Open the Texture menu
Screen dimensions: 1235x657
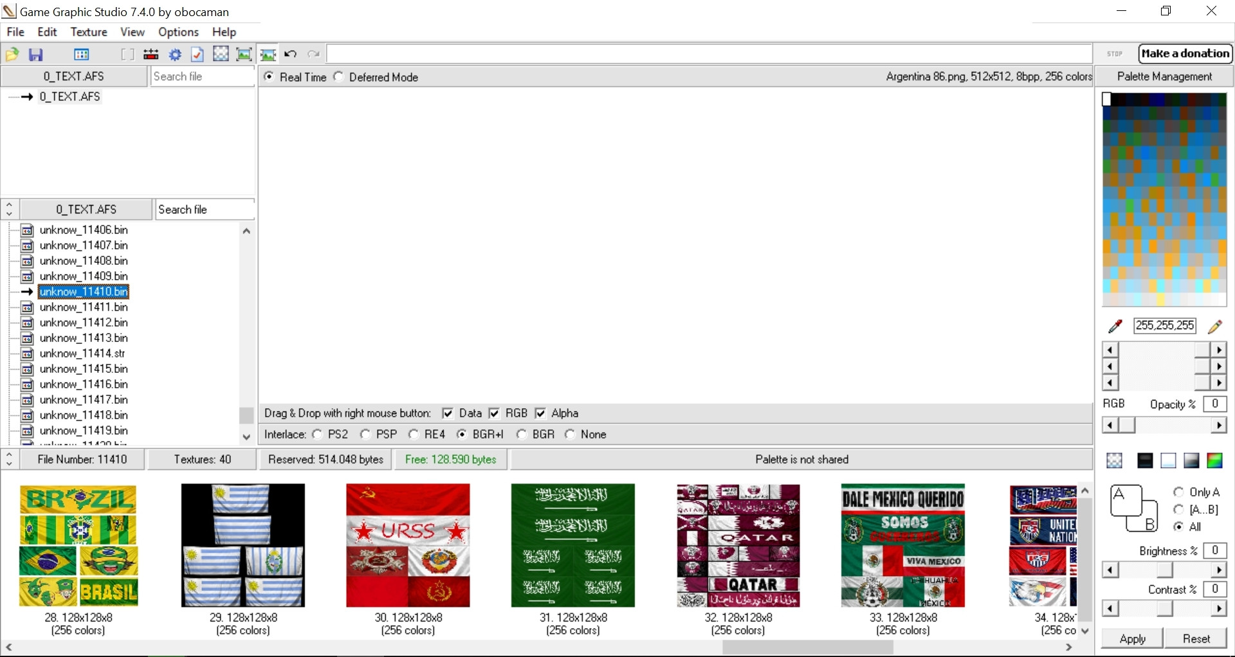(89, 32)
